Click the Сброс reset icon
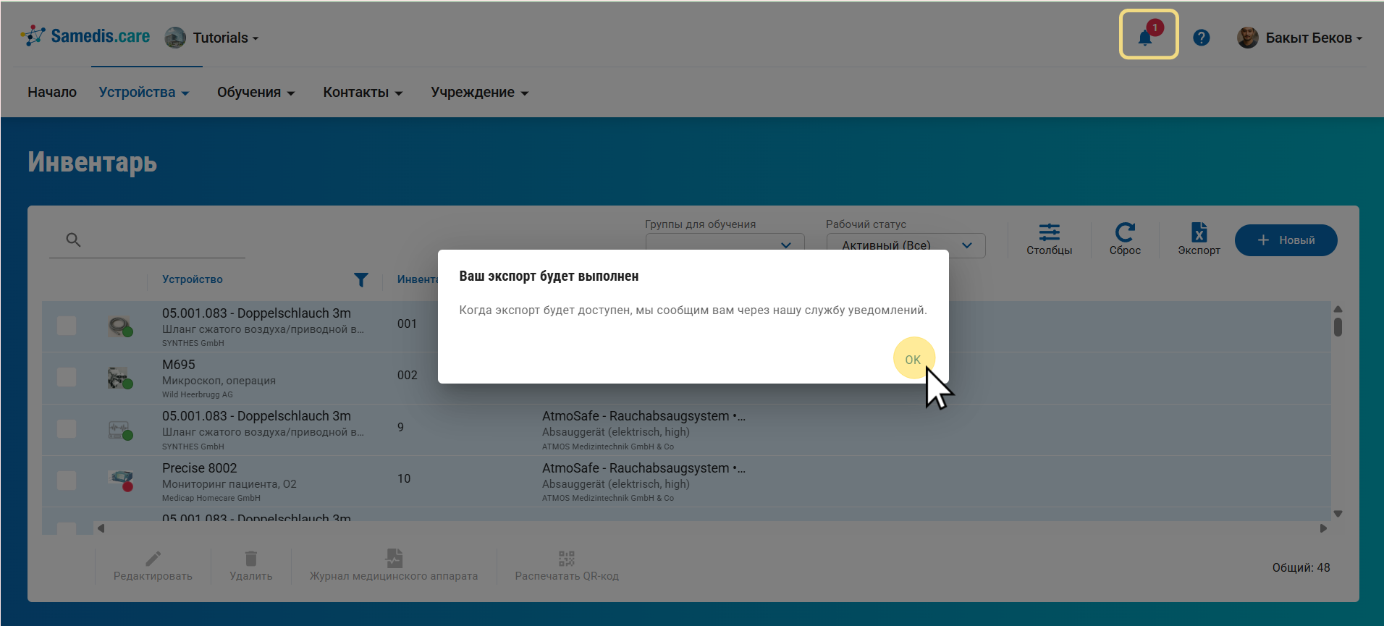The width and height of the screenshot is (1384, 626). (1124, 233)
